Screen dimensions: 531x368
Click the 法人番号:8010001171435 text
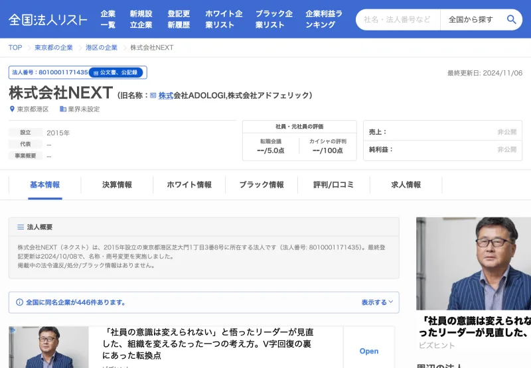click(50, 72)
